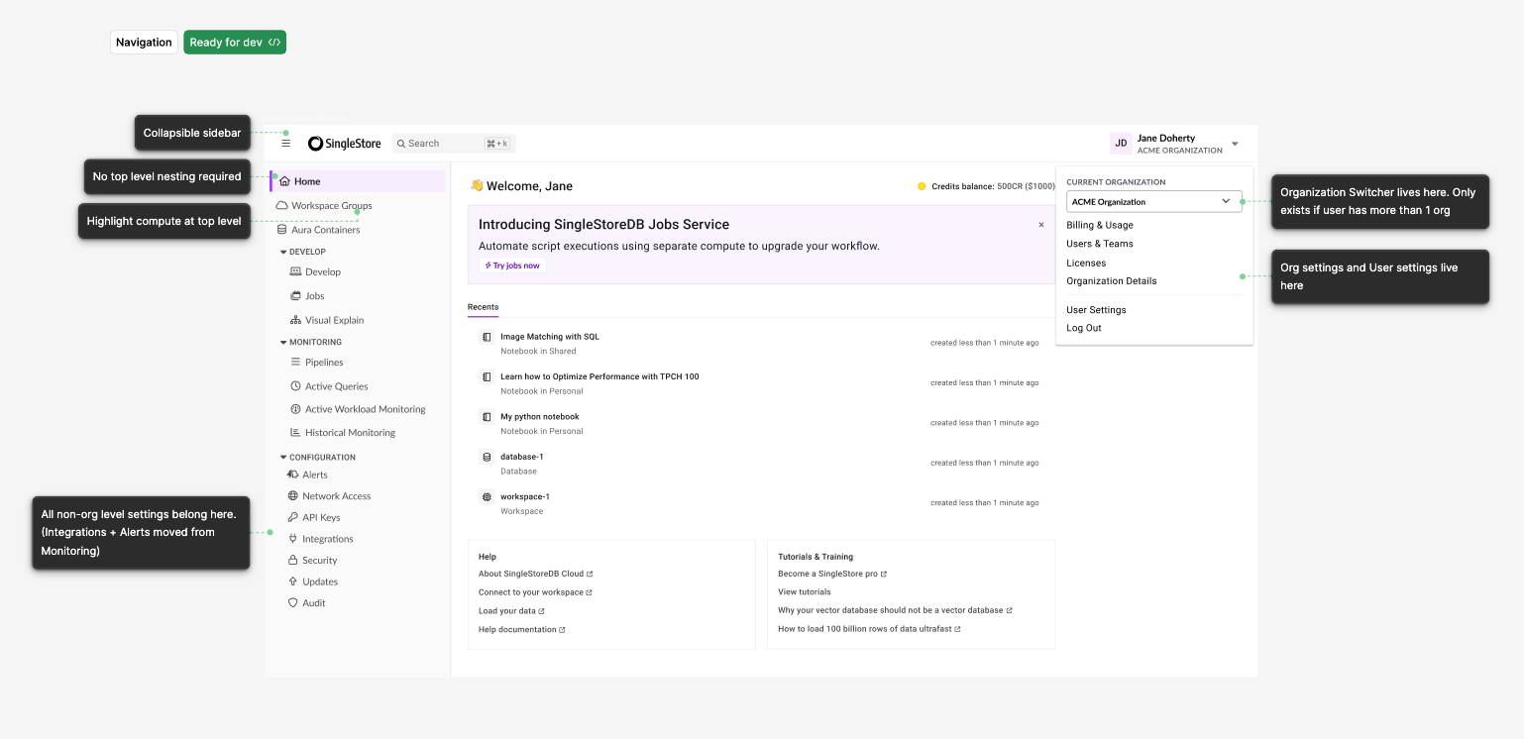1524x739 pixels.
Task: Dismiss the Jobs Service banner
Action: point(1041,225)
